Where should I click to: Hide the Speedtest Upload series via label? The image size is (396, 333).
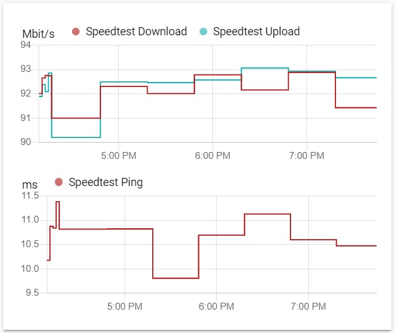(256, 32)
